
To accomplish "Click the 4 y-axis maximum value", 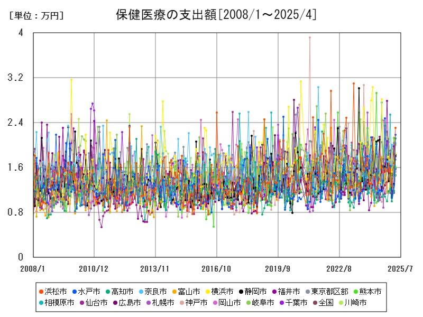I will pos(21,33).
